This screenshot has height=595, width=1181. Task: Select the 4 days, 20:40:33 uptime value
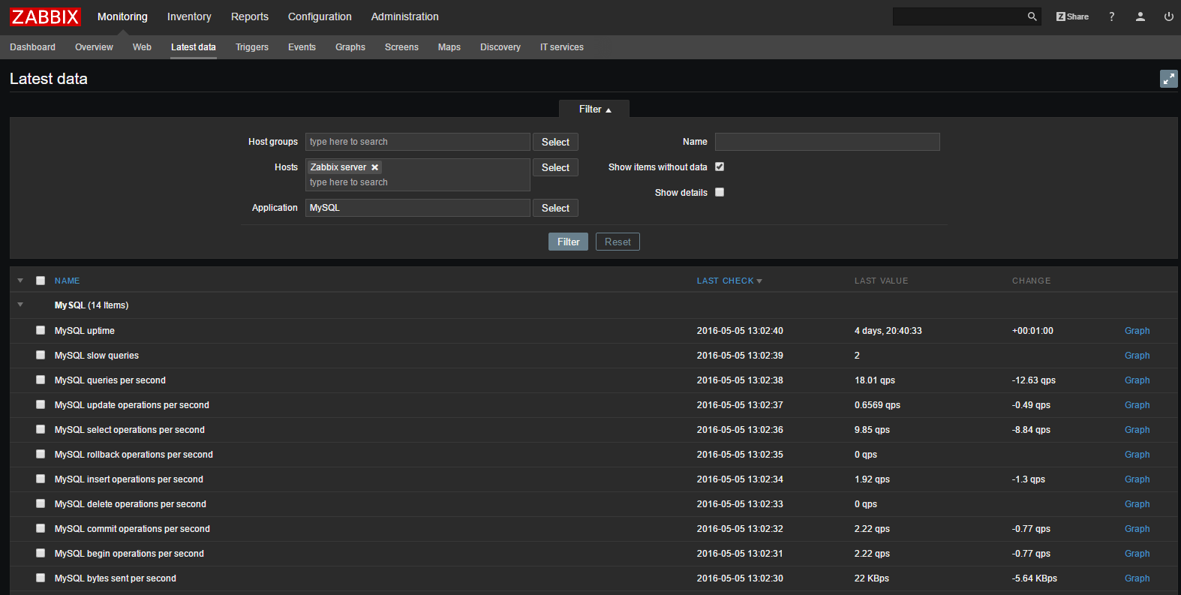coord(888,331)
